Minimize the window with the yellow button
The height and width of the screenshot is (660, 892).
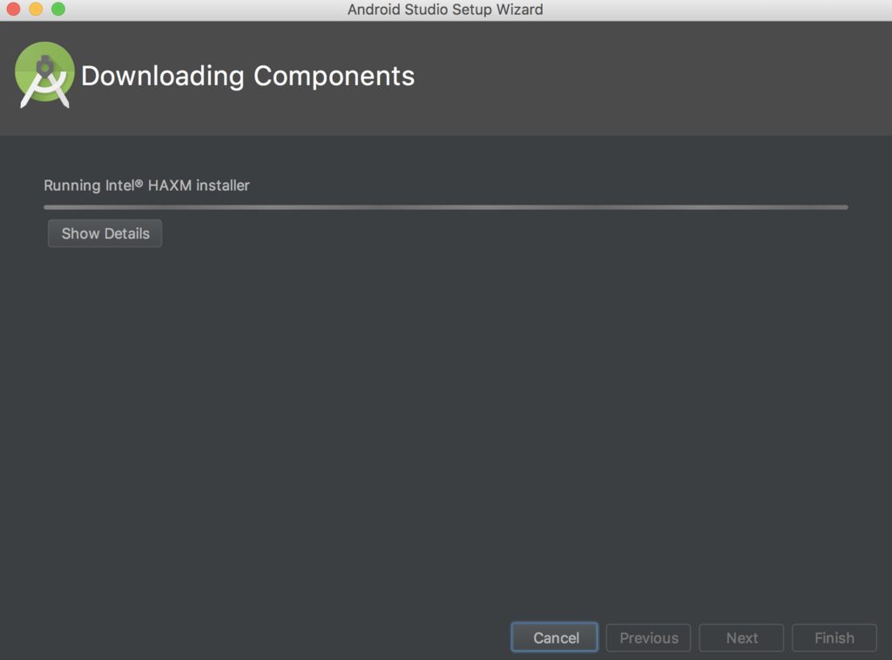pos(36,10)
